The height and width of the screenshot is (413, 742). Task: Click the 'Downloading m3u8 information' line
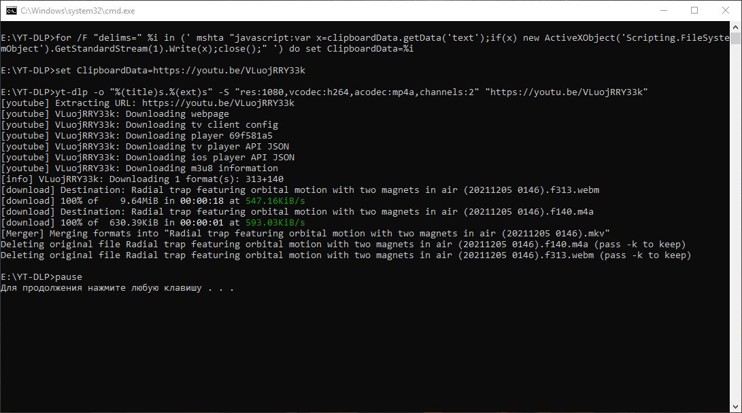(139, 168)
